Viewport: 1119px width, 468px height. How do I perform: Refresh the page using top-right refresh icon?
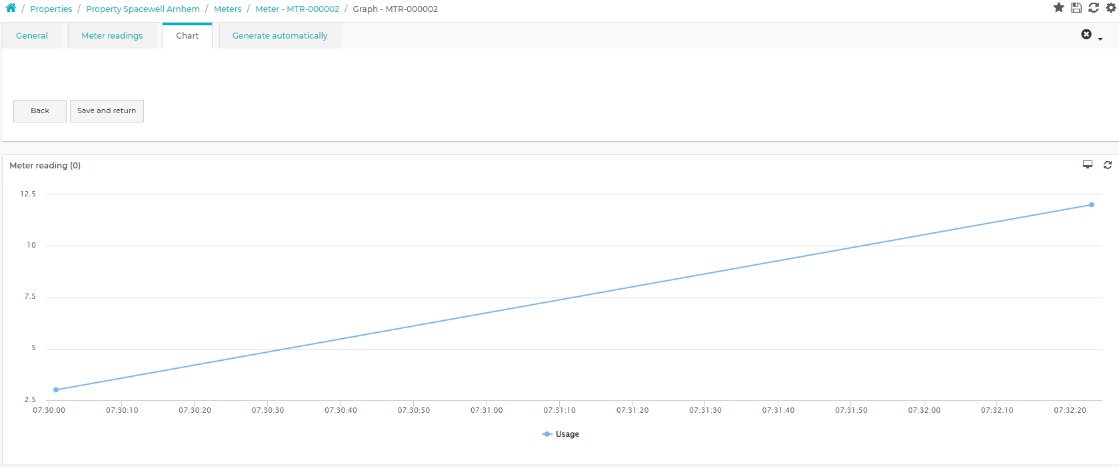(1094, 7)
